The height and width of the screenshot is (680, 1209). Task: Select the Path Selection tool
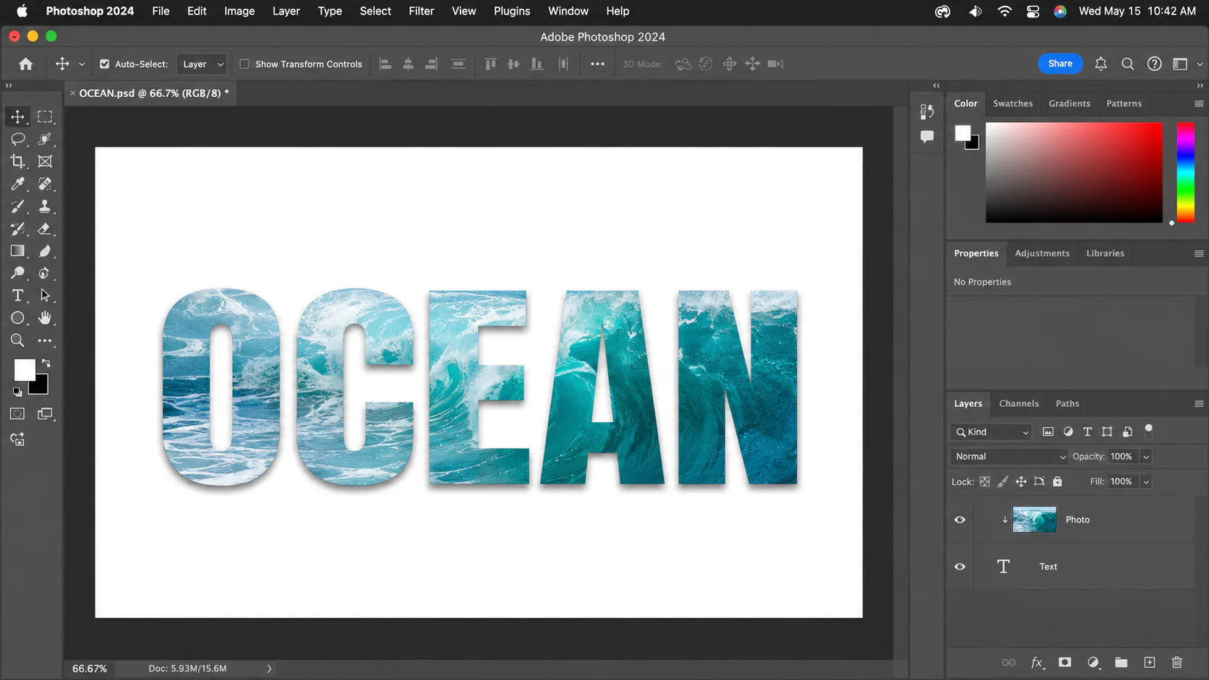pos(45,296)
